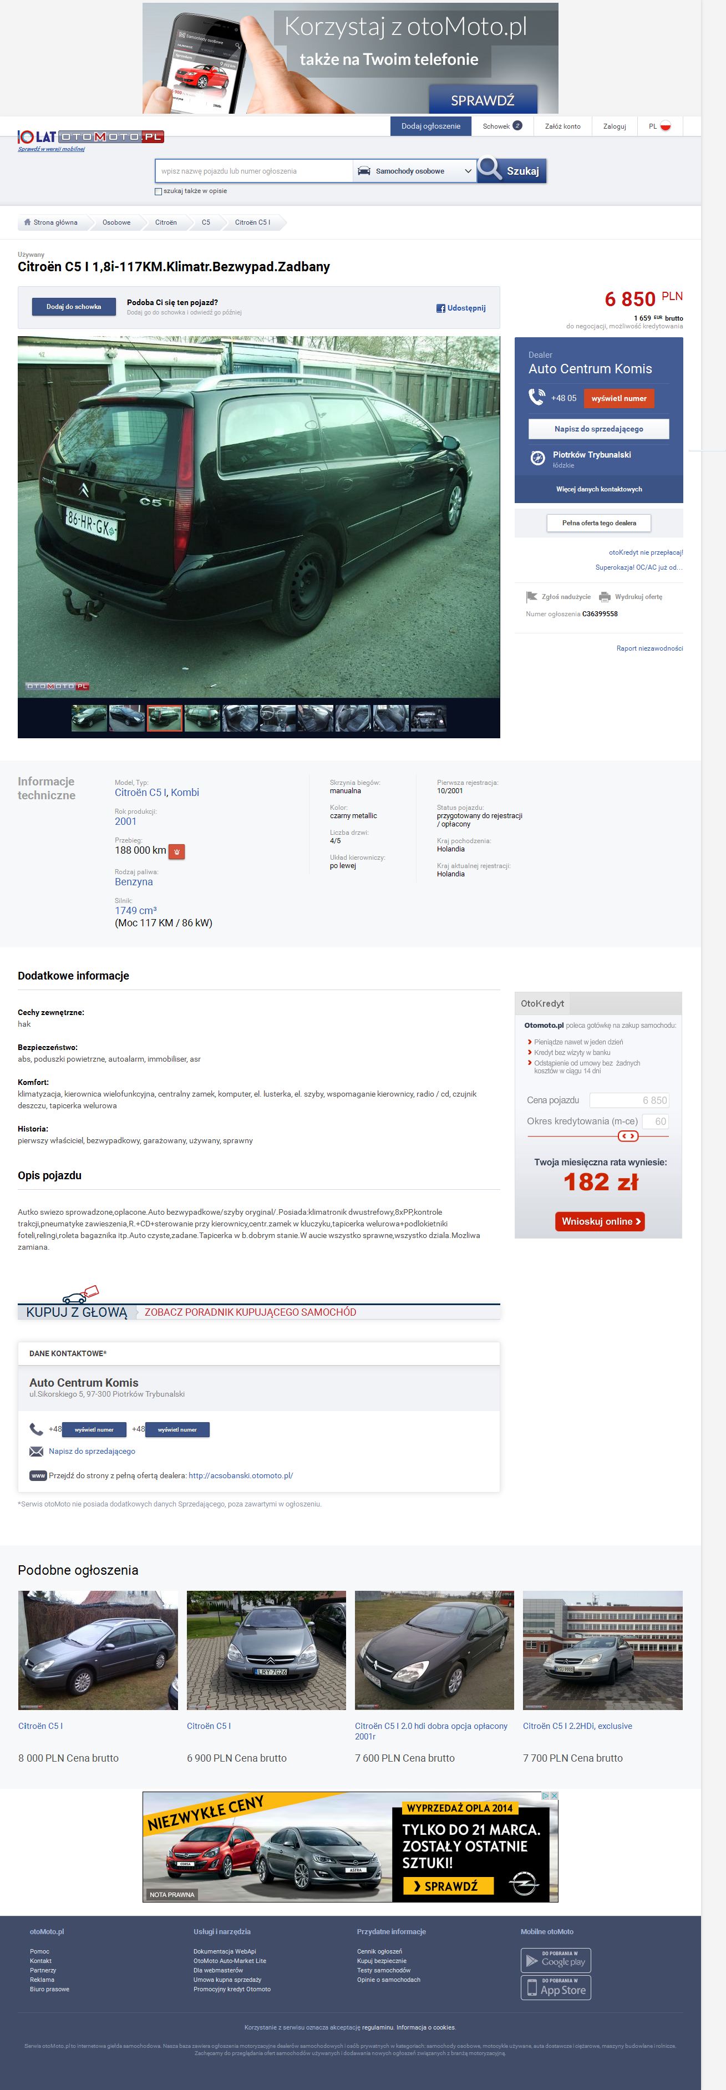This screenshot has width=726, height=2090.
Task: Open Osobowe in the breadcrumb trail
Action: coord(116,222)
